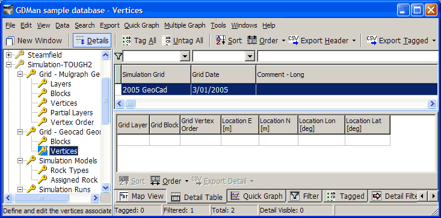441x218 pixels.
Task: Open the first filter combo box
Action: coord(185,56)
